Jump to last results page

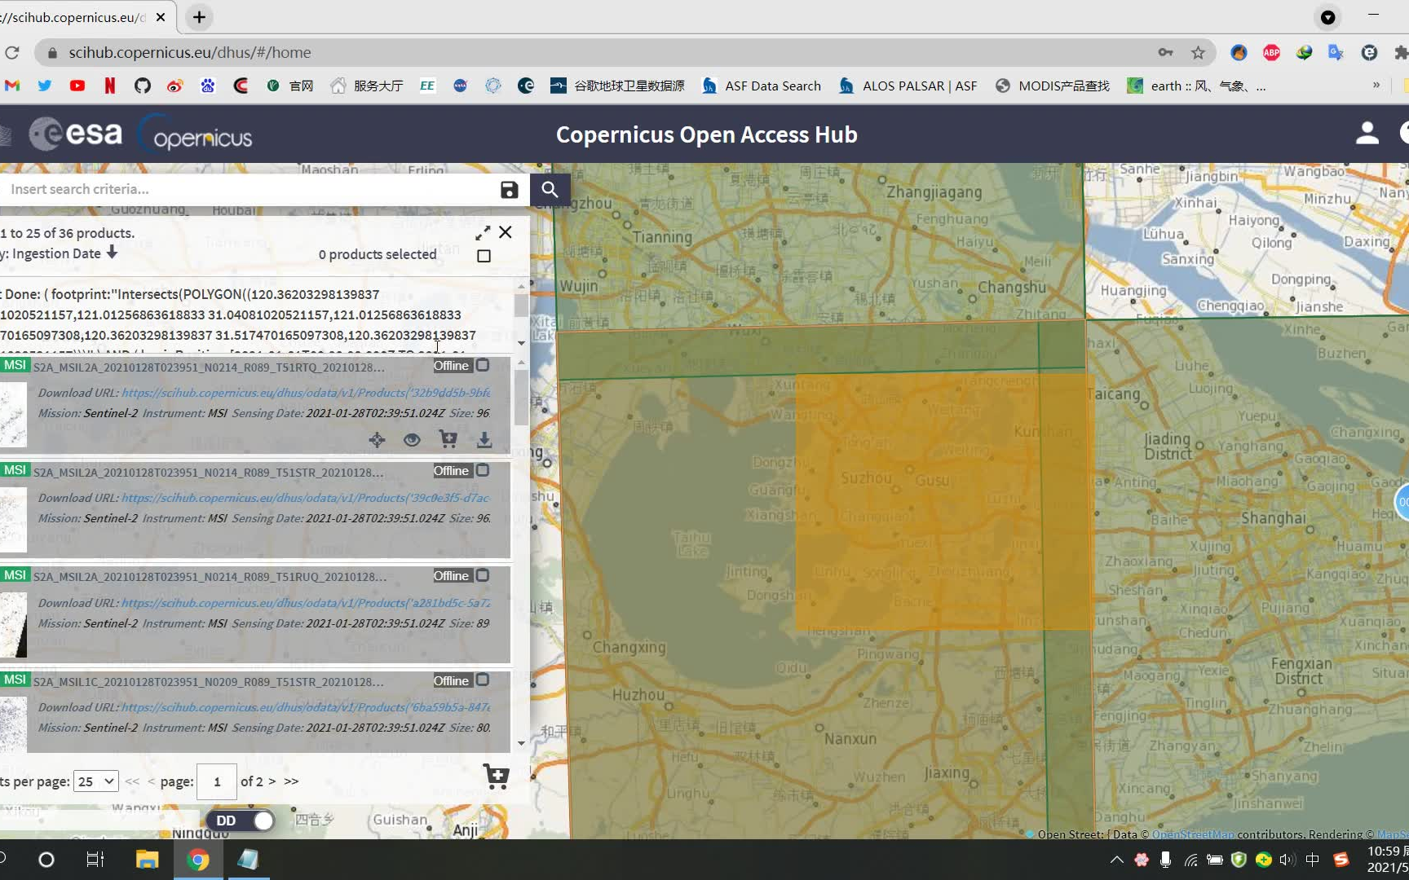pyautogui.click(x=291, y=781)
